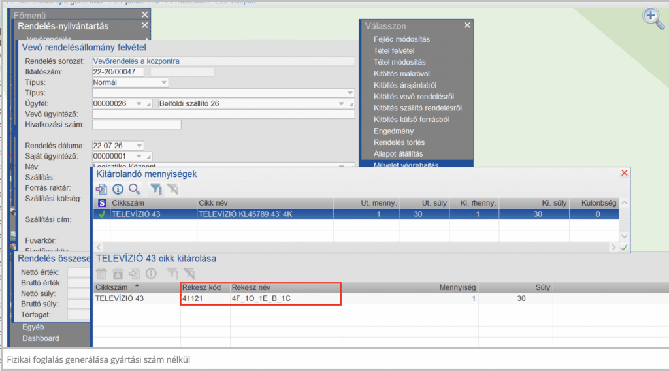Click the trash delete icon in cikk kitárolása toolbar
The height and width of the screenshot is (371, 669).
pyautogui.click(x=101, y=273)
